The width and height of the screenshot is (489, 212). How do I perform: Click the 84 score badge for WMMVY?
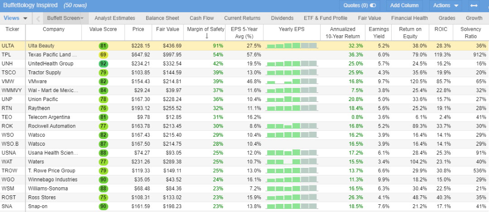click(103, 91)
